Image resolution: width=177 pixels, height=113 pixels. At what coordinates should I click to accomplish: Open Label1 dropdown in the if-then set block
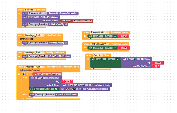click(40, 89)
